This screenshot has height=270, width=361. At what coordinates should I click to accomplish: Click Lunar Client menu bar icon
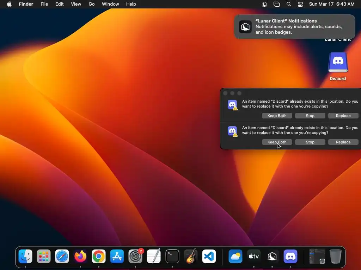click(x=264, y=4)
